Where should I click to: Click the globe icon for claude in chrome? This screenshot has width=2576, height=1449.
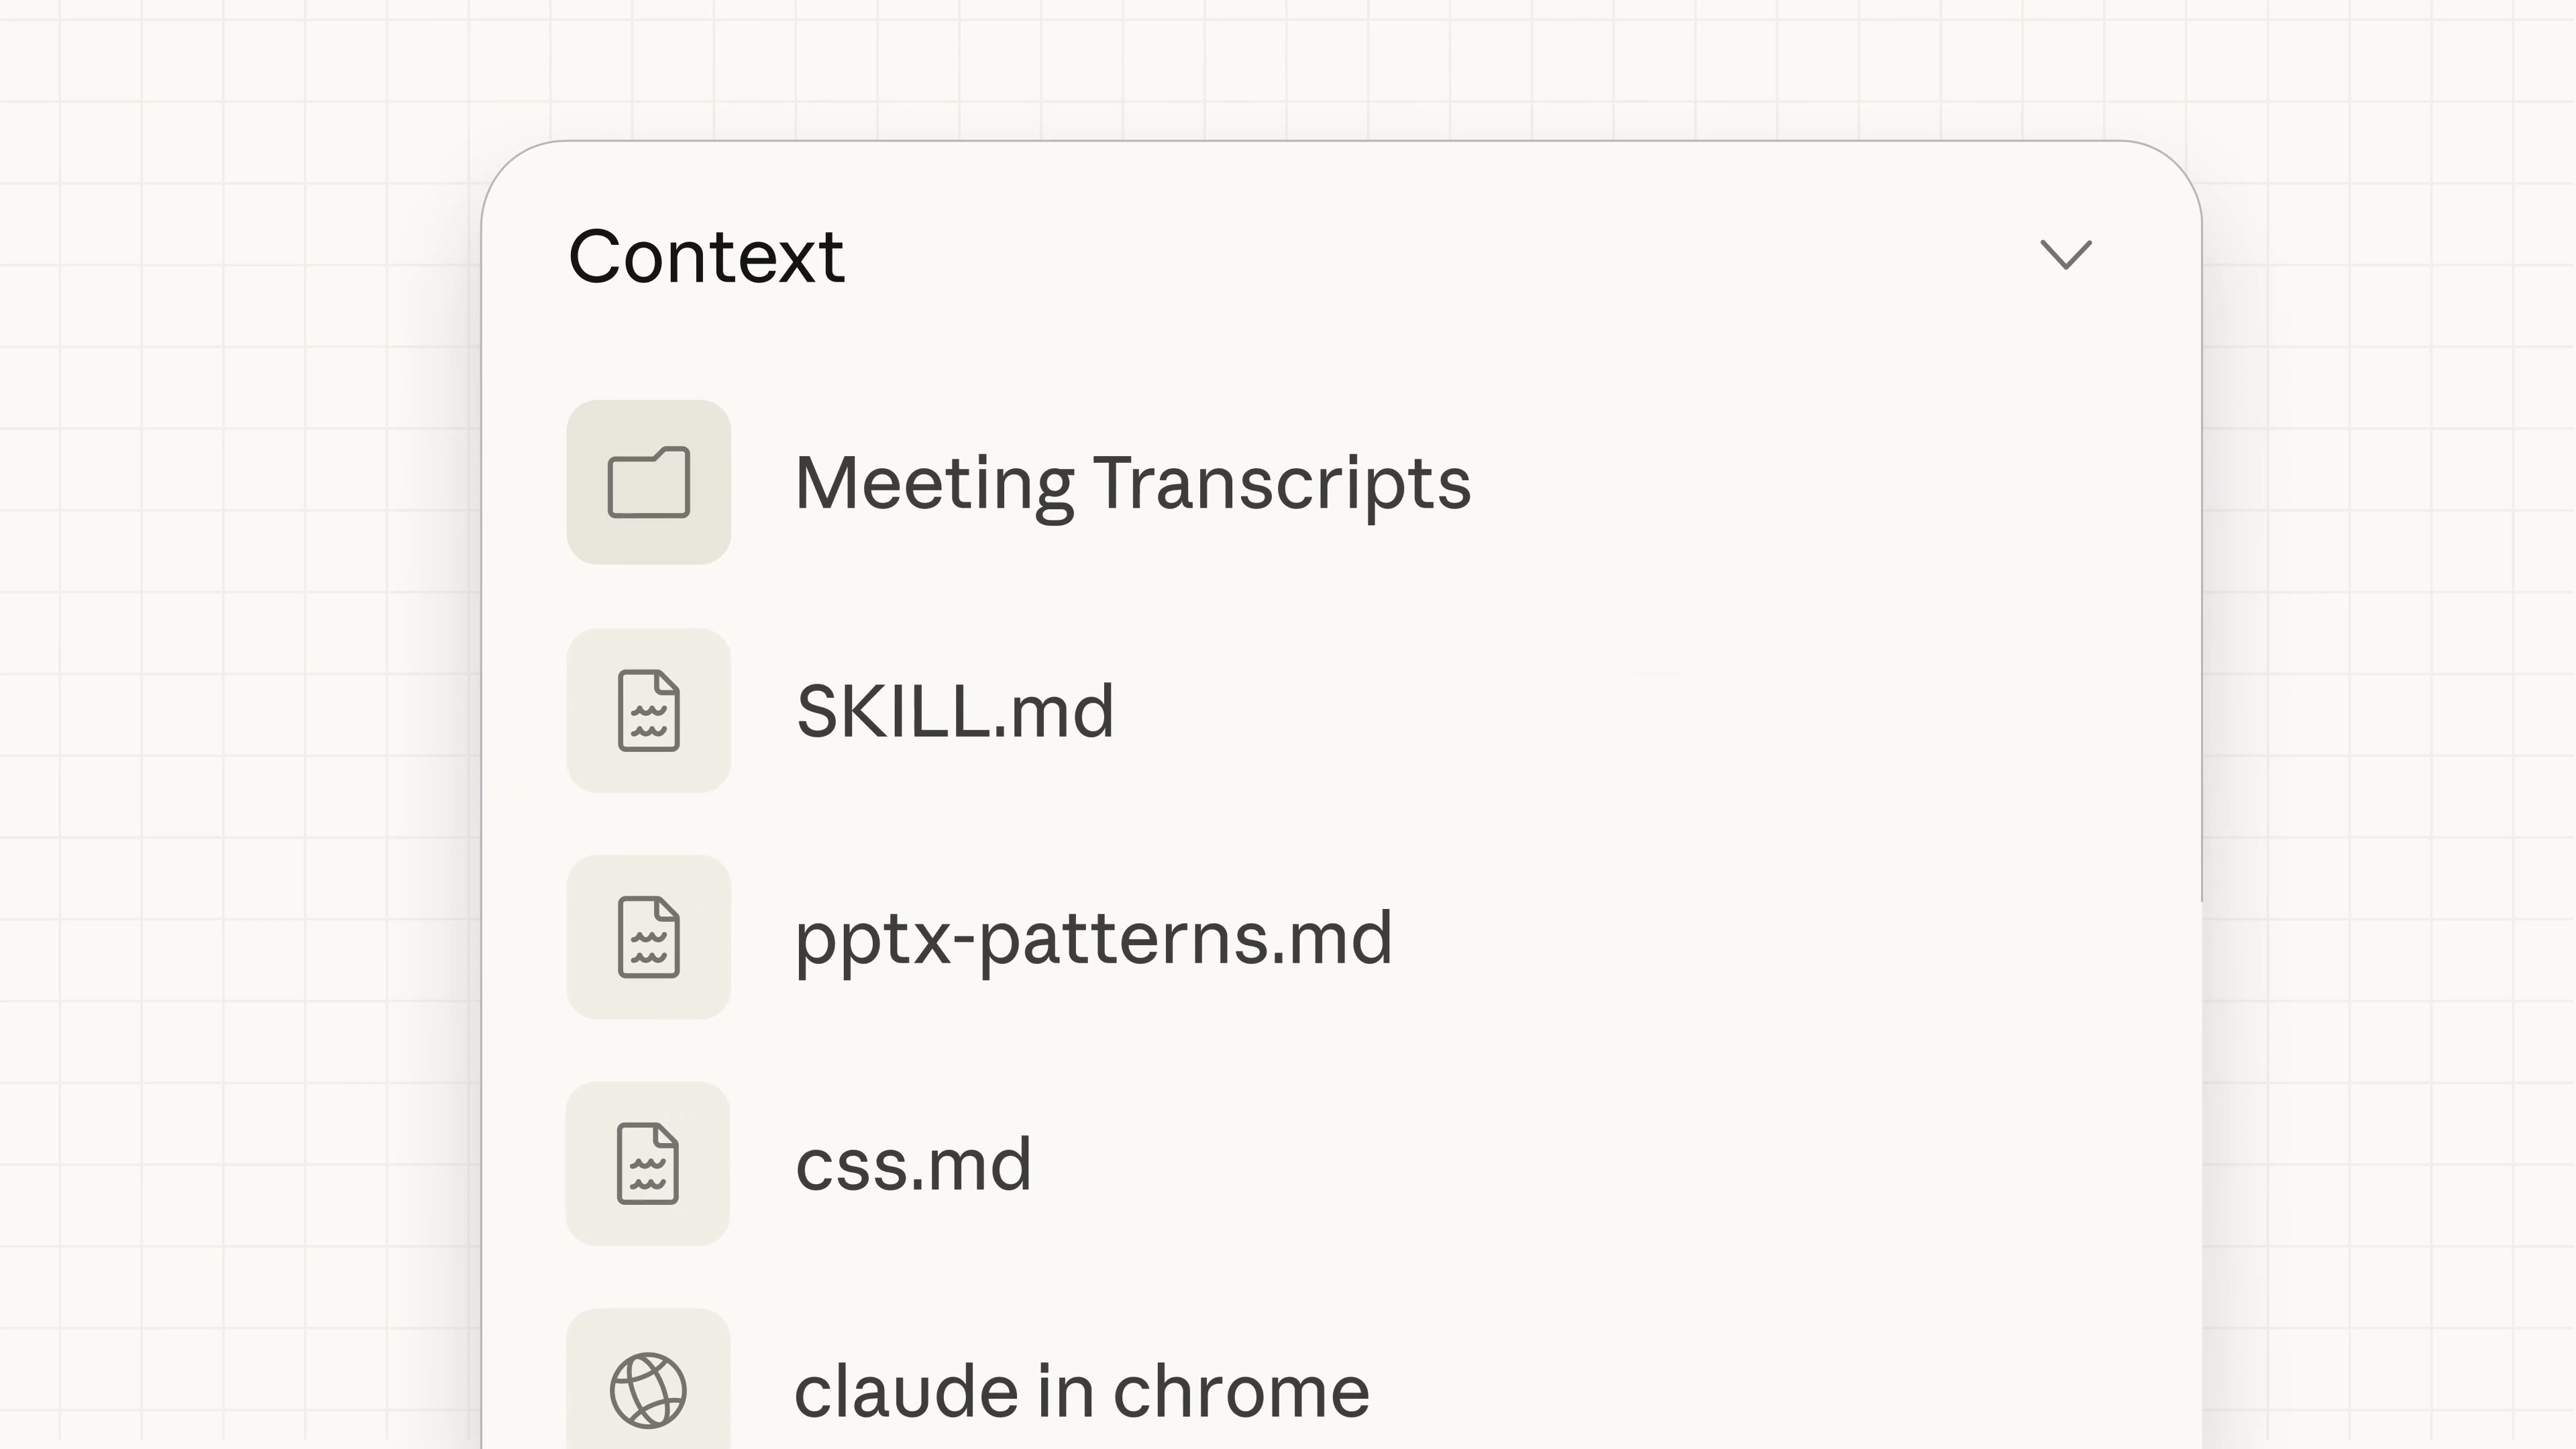648,1389
